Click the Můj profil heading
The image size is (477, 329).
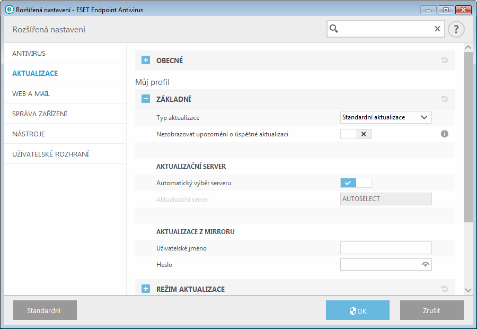(x=152, y=82)
